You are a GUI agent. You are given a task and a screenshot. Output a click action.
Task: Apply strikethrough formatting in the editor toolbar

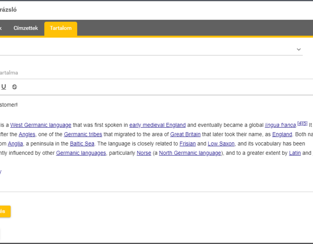[14, 87]
